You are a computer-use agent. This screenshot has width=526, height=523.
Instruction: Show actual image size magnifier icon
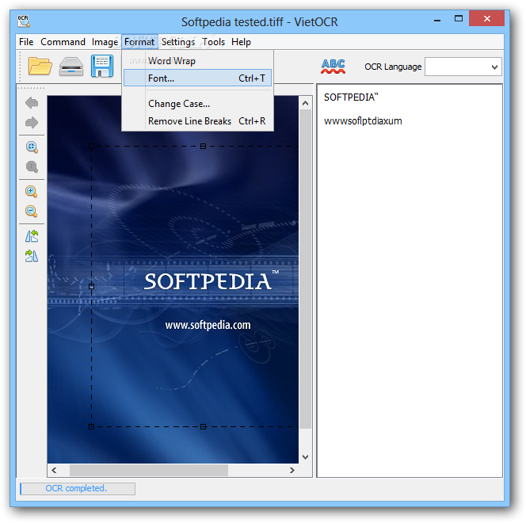click(x=32, y=166)
